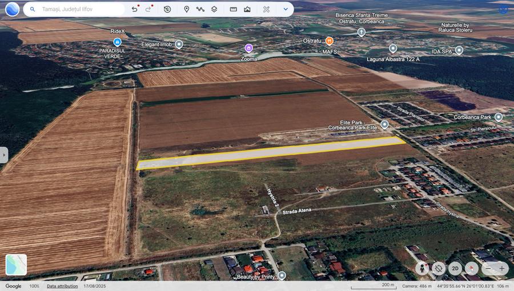Viewport: 514px width, 291px height.
Task: Undo the last action
Action: point(134,9)
